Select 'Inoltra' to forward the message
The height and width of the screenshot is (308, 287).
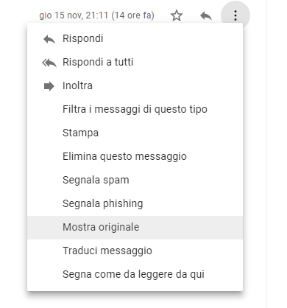point(77,85)
